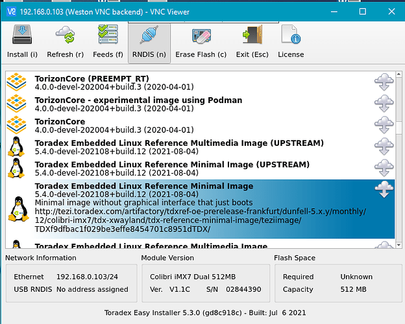Select TorizonCore - experimental image using Podman

200,104
